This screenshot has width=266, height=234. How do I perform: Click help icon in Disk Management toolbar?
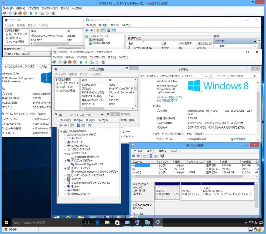pyautogui.click(x=151, y=156)
